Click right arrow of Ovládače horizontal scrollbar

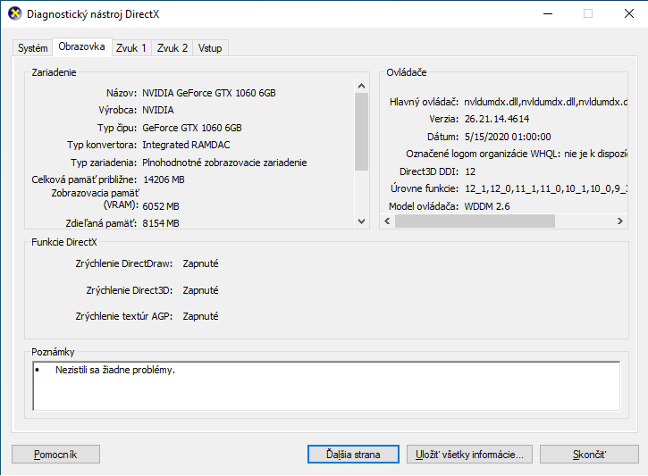click(x=620, y=221)
